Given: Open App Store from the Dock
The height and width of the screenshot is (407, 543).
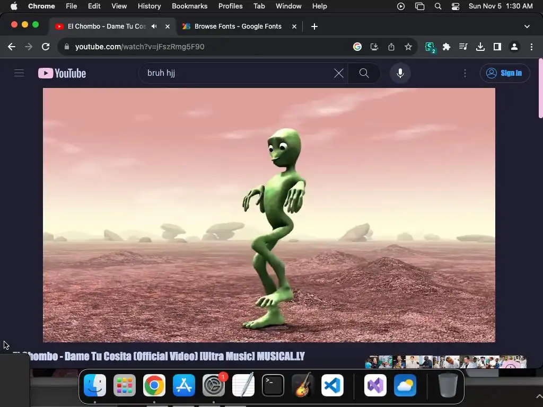Looking at the screenshot, I should click(184, 385).
